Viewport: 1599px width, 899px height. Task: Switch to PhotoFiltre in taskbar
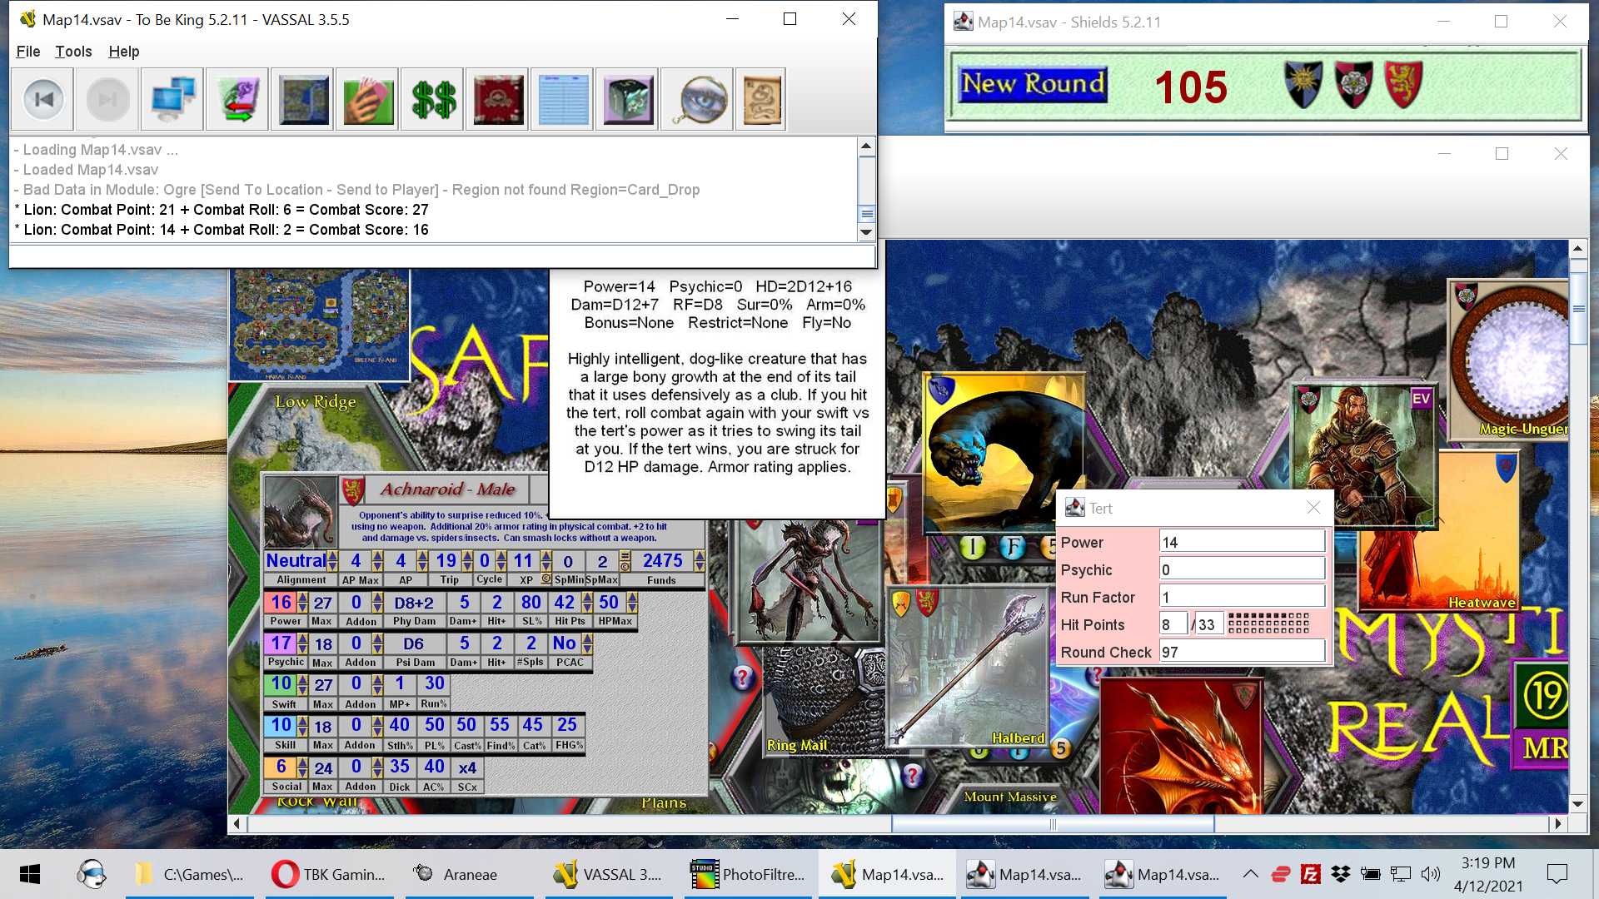tap(749, 874)
